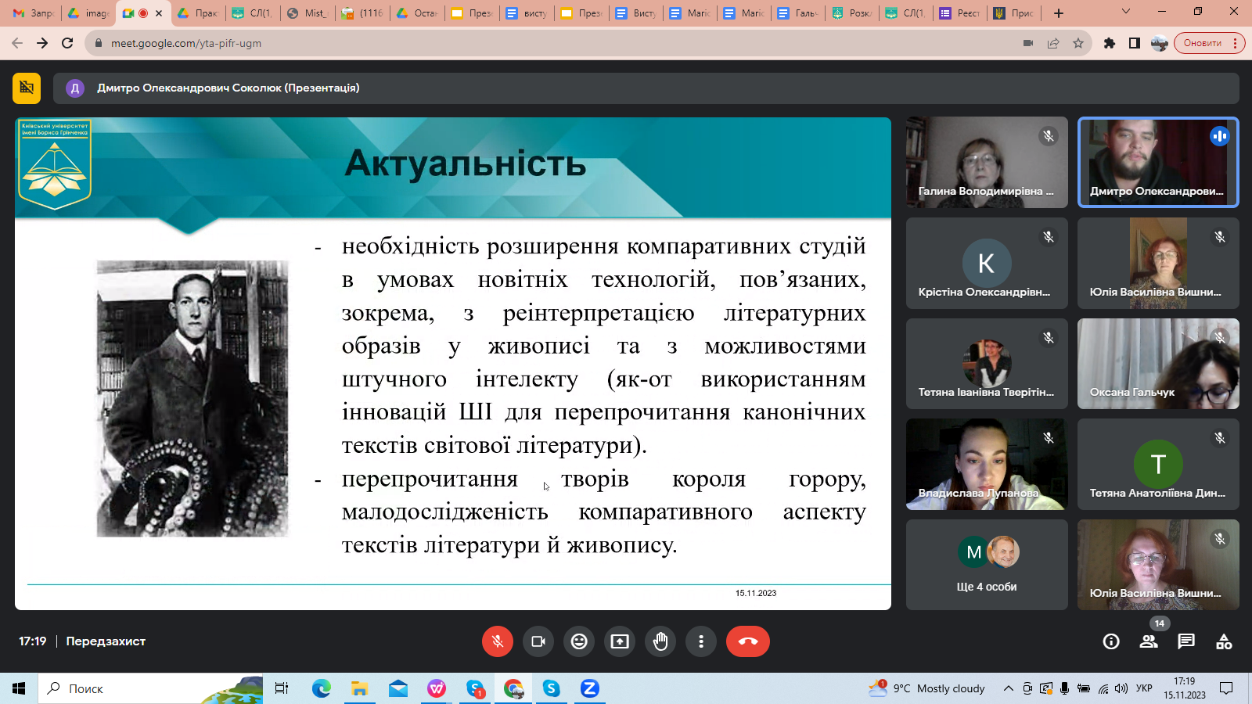Open the browser extensions puzzle icon
Viewport: 1252px width, 704px height.
tap(1109, 43)
